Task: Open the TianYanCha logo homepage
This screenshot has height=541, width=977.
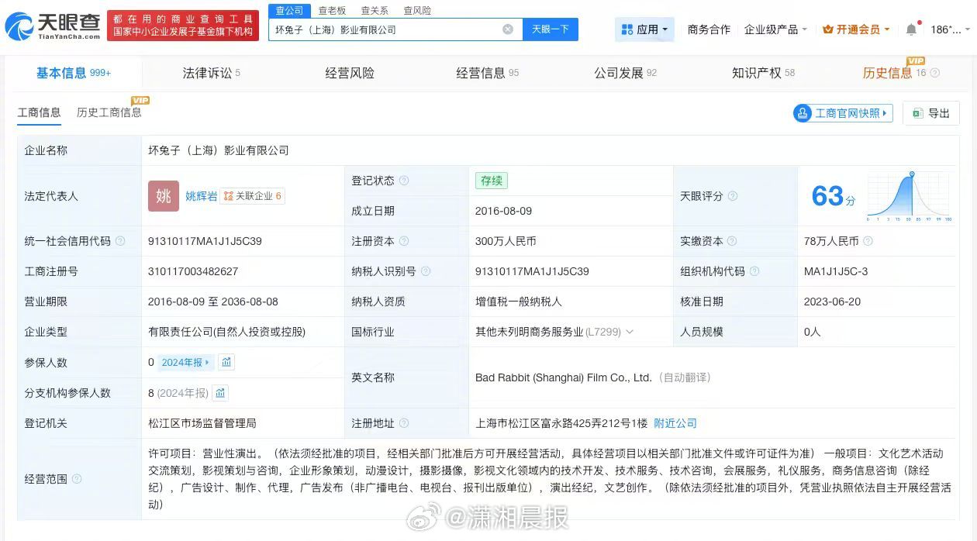Action: (x=53, y=26)
